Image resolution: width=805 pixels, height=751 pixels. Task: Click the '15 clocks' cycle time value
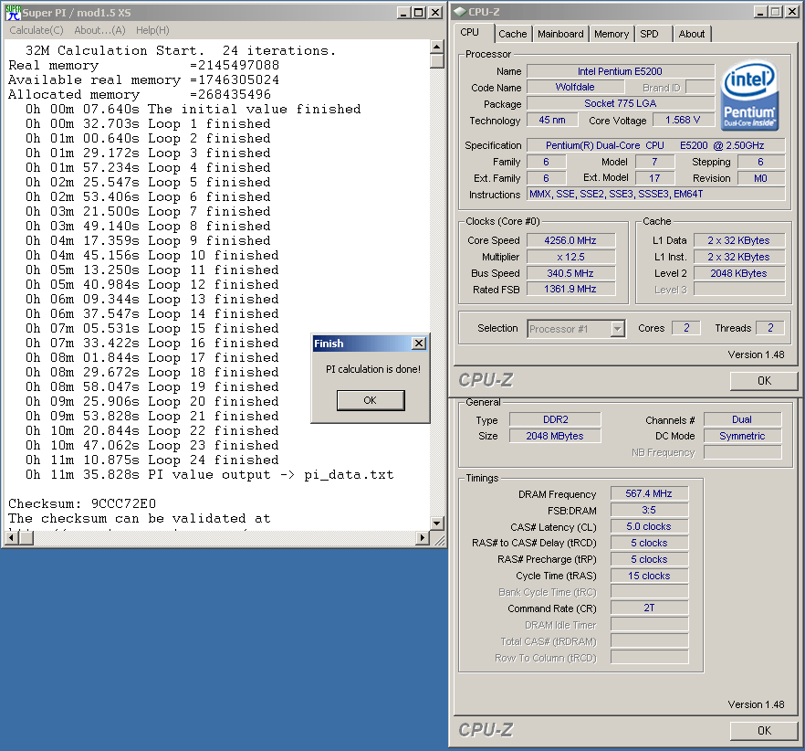(x=649, y=576)
